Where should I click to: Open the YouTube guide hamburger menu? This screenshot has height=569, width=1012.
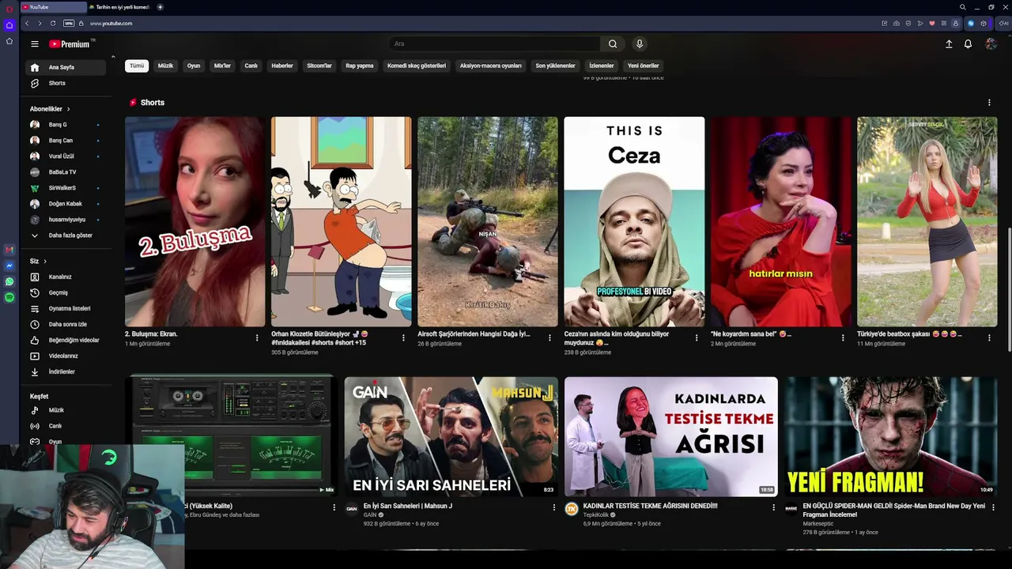coord(35,44)
